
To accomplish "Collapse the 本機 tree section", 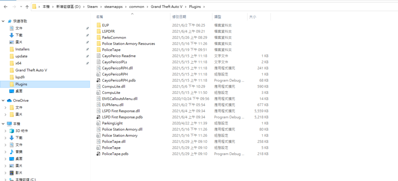I will [3, 124].
